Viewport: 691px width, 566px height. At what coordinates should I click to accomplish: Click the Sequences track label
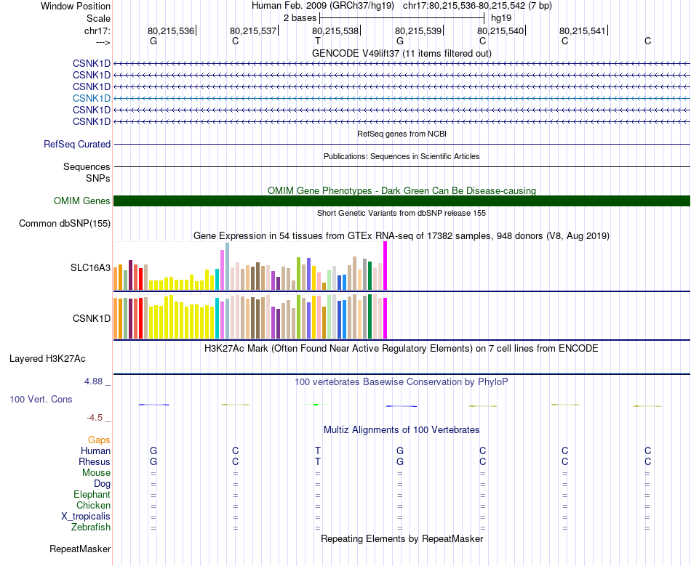[87, 166]
